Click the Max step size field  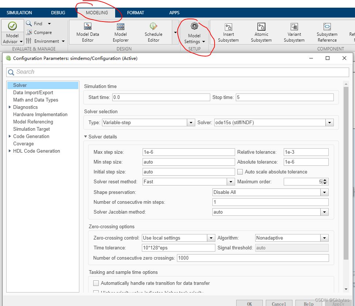189,152
